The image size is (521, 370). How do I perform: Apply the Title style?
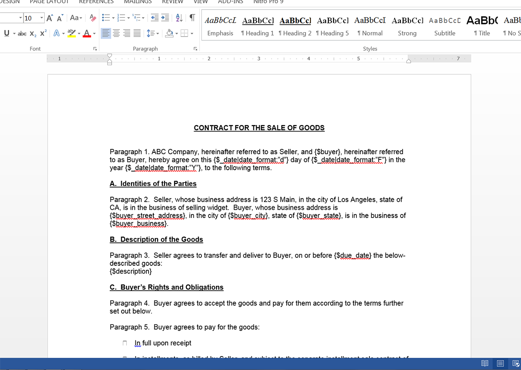(x=482, y=26)
